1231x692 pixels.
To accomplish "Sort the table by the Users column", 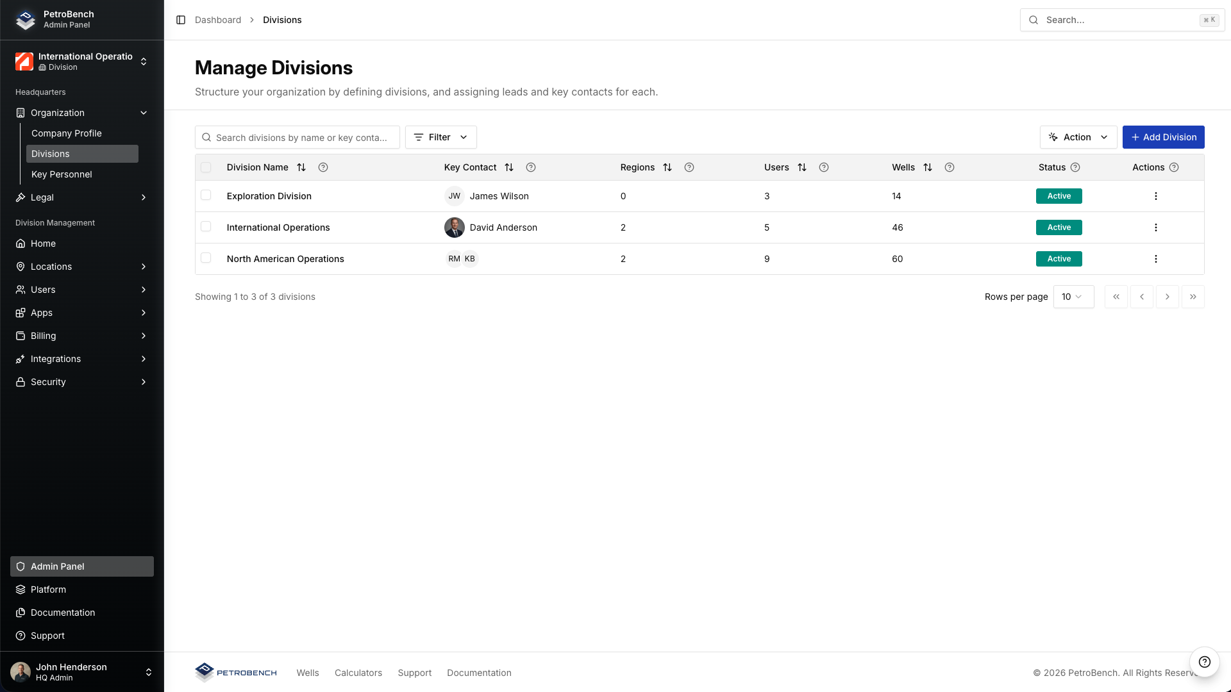I will tap(803, 167).
